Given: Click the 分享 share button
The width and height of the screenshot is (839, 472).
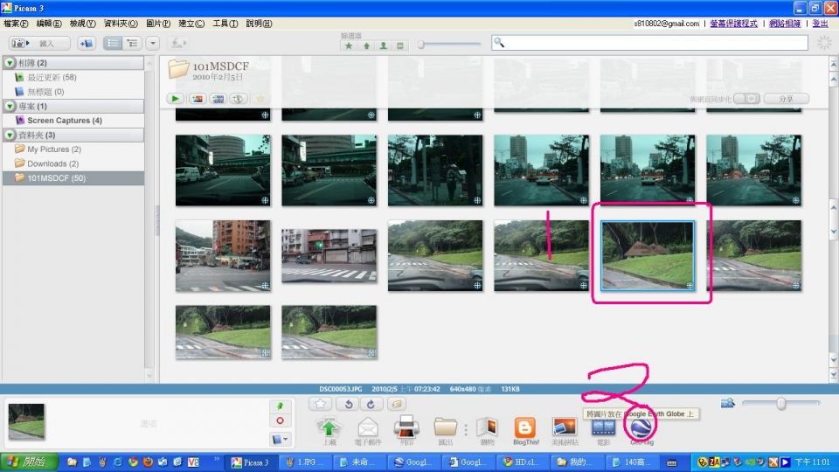Looking at the screenshot, I should click(786, 99).
